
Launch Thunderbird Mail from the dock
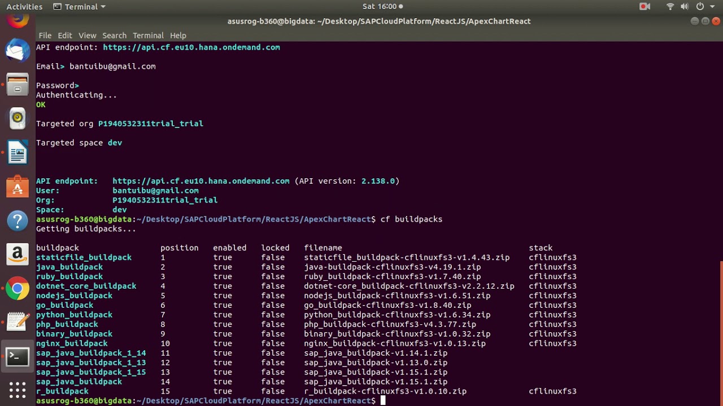tap(18, 51)
